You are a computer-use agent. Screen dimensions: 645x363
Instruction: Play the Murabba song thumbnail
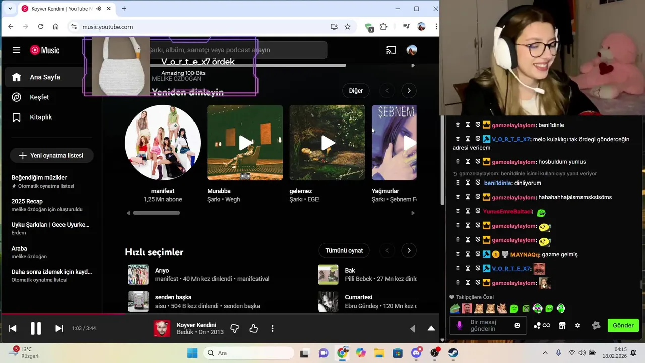pos(245,143)
